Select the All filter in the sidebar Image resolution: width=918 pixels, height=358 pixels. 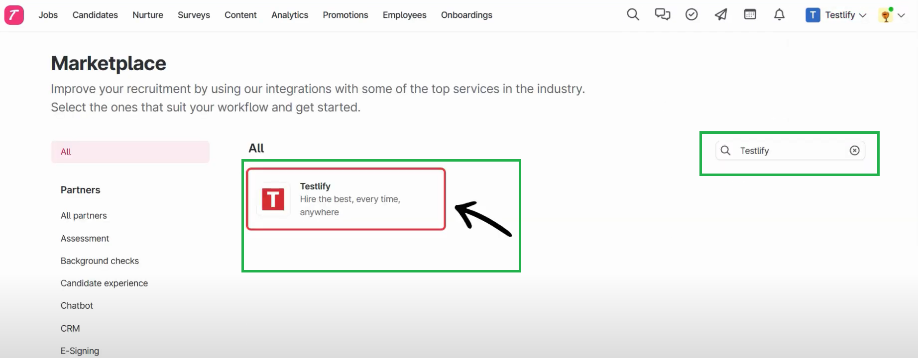pos(130,152)
